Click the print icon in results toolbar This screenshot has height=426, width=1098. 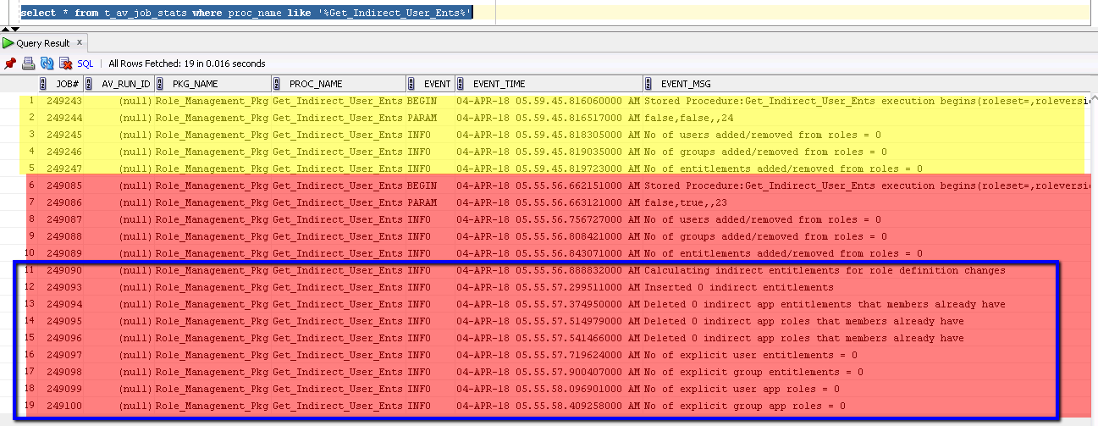click(x=28, y=64)
